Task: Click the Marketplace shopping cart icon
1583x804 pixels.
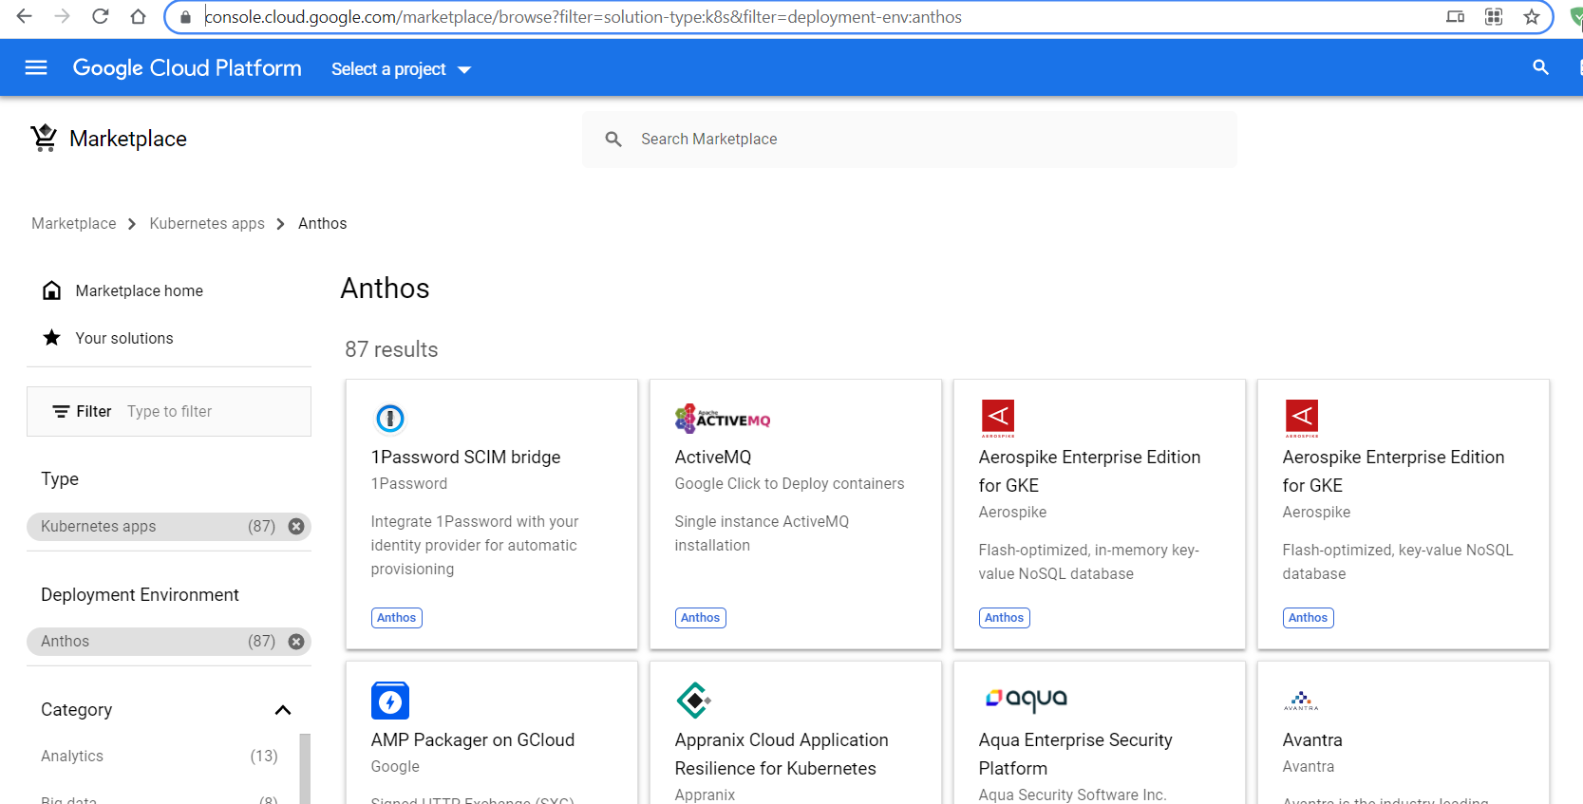Action: click(x=44, y=139)
